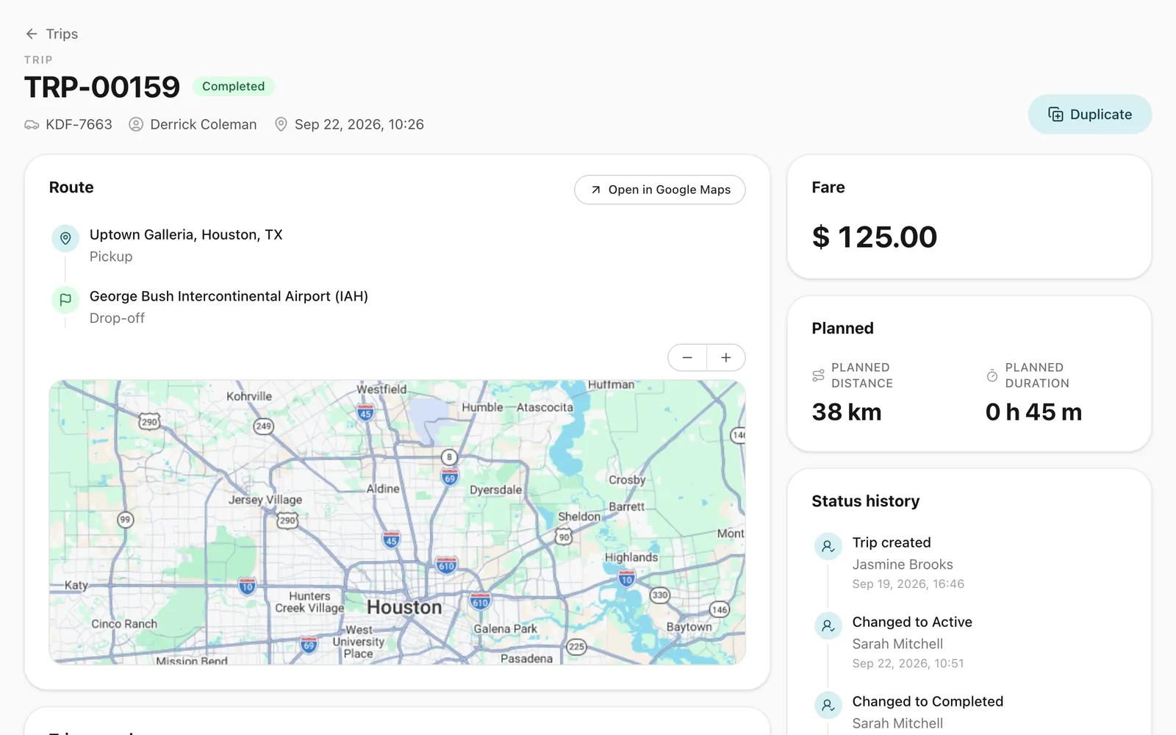Zoom out the map with minus
The image size is (1176, 735).
click(x=687, y=357)
